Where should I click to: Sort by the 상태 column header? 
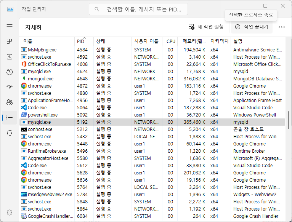click(113, 41)
